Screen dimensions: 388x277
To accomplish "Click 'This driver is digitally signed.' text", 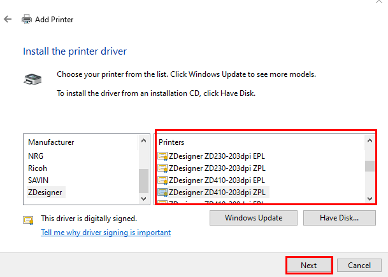I will tap(89, 219).
